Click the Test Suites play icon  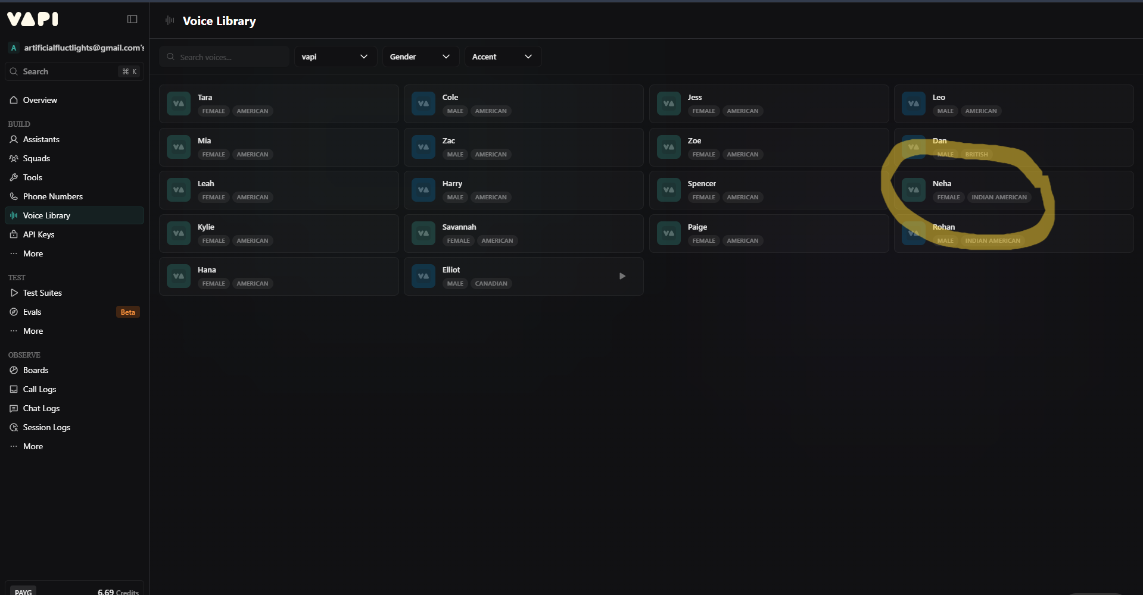pos(14,293)
